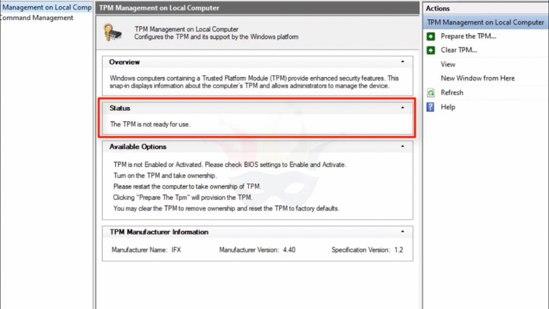Open Help from the Actions pane
Viewport: 549px width, 309px height.
coord(448,107)
